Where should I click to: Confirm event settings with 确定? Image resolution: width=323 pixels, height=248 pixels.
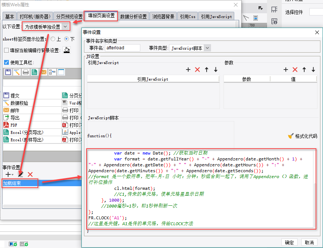click(289, 242)
